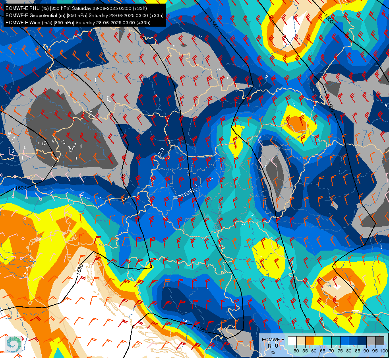This screenshot has width=389, height=358.
Task: Click the 1560 geopotential contour label
Action: [201, 330]
